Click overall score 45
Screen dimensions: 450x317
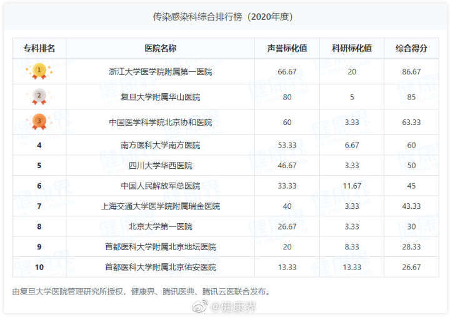[x=411, y=186]
